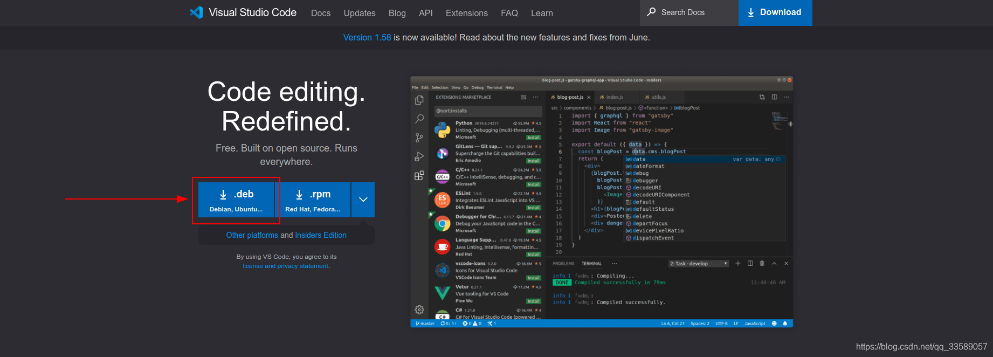Click the @sort:installs extension search box
The height and width of the screenshot is (357, 993).
(488, 111)
